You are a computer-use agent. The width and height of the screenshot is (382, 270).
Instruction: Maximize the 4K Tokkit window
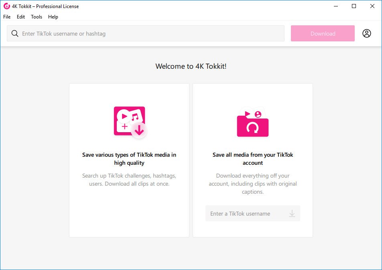(354, 6)
